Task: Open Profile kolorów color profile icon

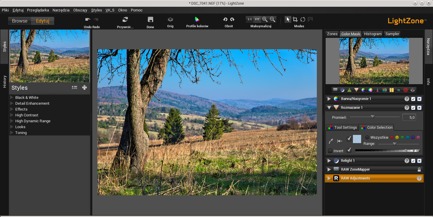Action: point(197,19)
